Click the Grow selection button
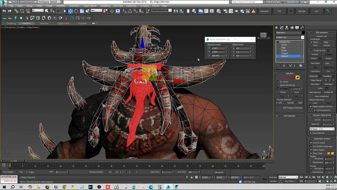337x190 pixels. coord(296,92)
